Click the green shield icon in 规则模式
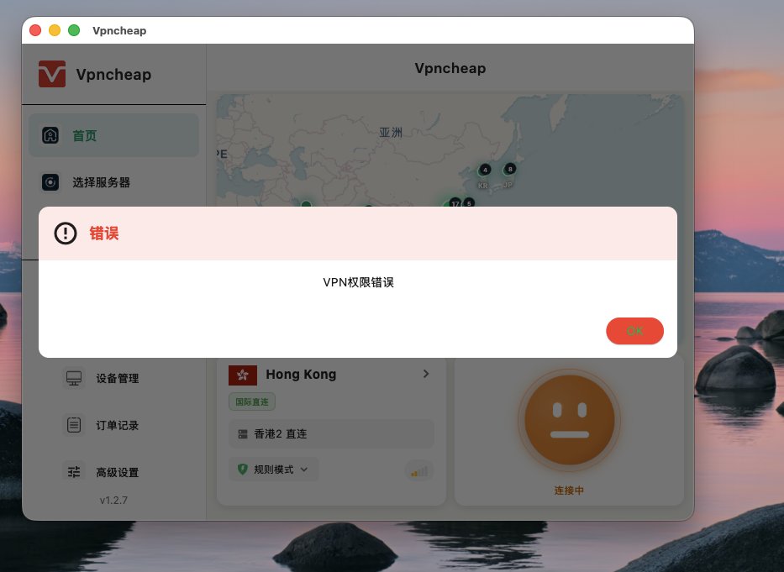Viewport: 784px width, 572px height. click(243, 470)
